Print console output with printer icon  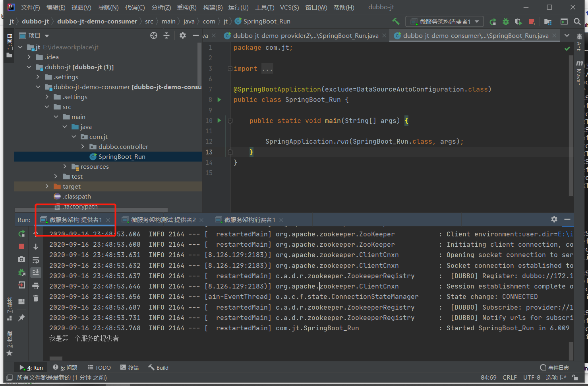[x=36, y=286]
